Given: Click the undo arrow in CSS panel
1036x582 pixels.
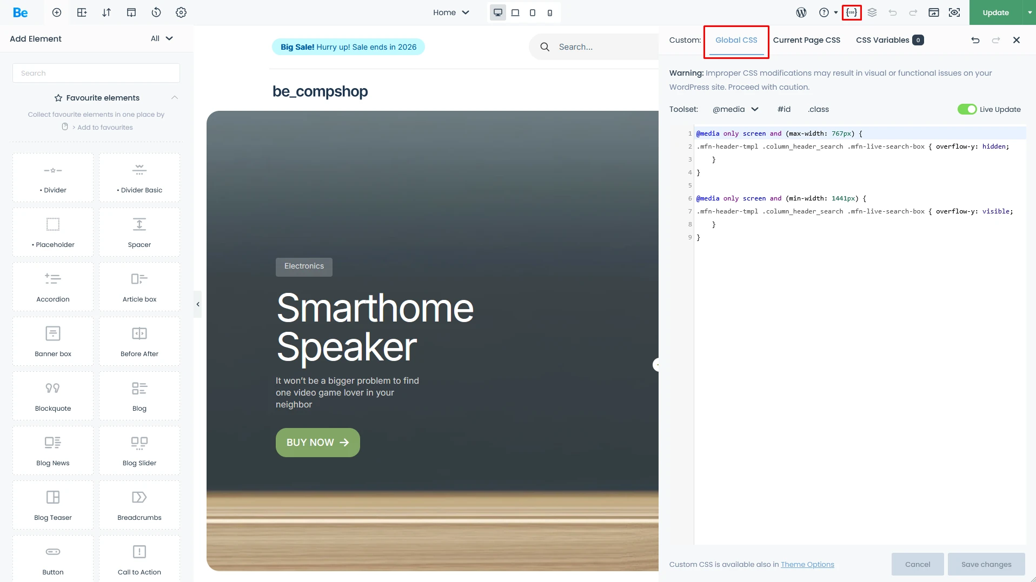Looking at the screenshot, I should [975, 40].
